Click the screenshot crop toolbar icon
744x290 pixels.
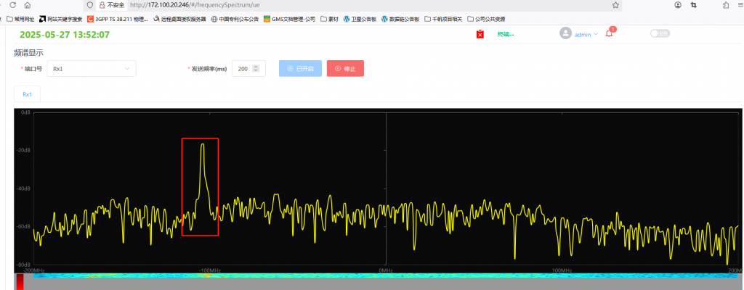[694, 5]
